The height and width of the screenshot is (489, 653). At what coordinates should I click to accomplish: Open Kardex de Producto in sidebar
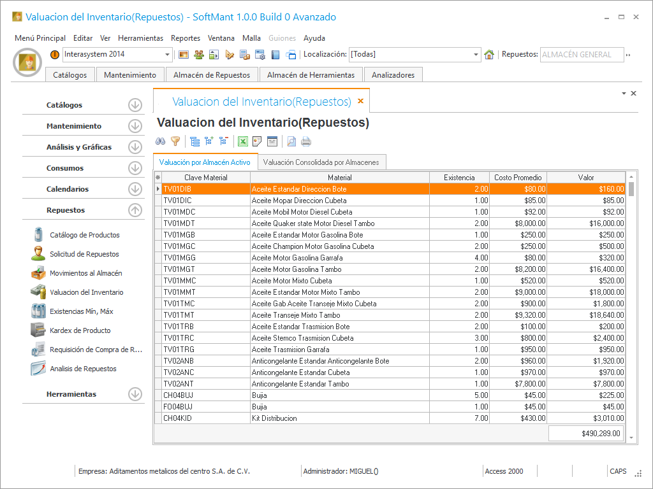coord(80,330)
